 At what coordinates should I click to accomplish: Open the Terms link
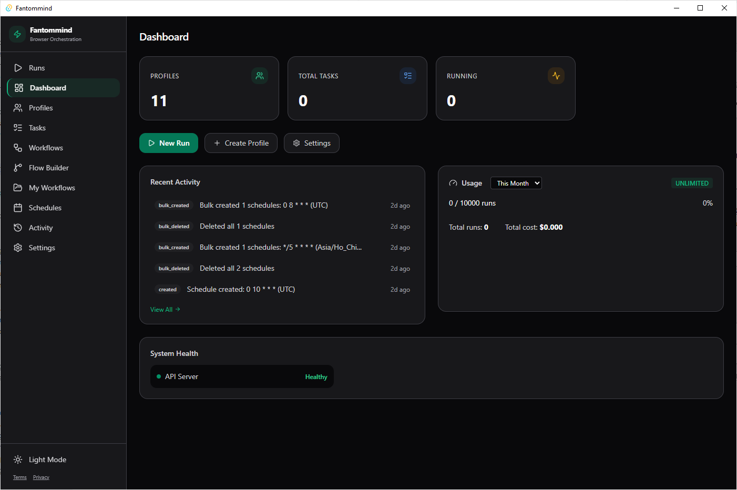[20, 477]
